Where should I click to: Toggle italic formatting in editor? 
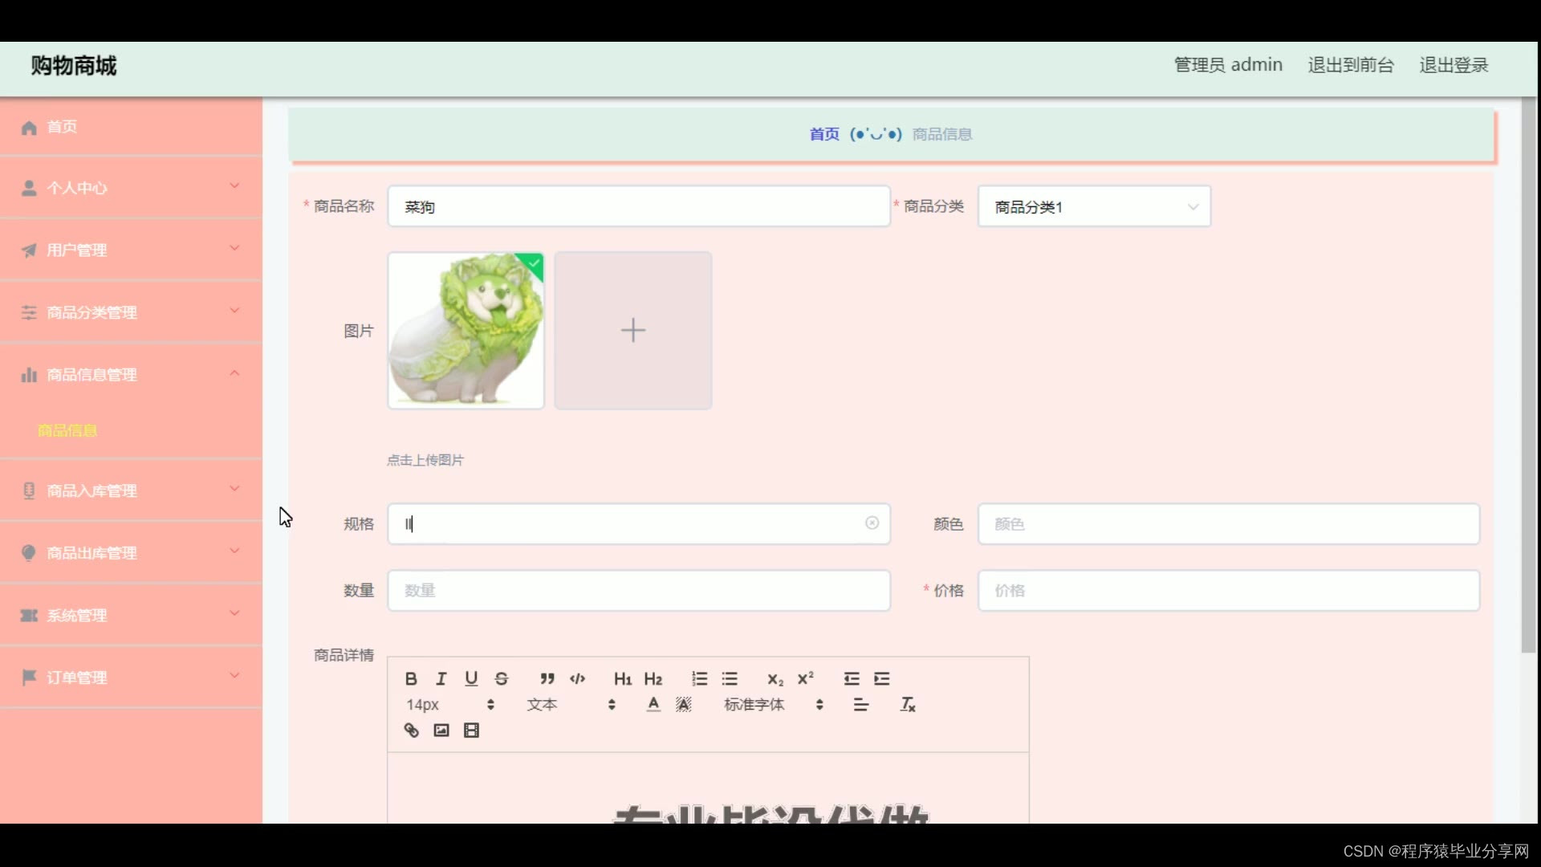click(x=441, y=679)
